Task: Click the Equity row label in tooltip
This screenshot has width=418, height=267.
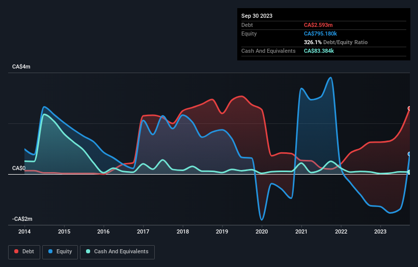Action: pos(249,34)
